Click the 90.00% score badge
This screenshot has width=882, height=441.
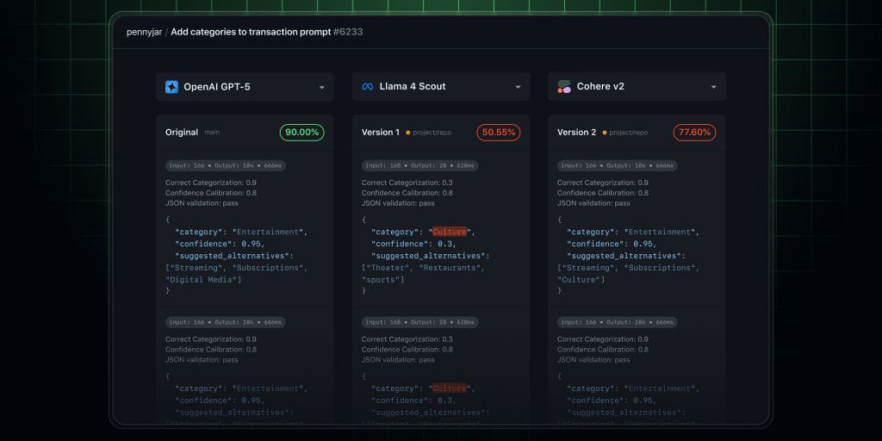tap(301, 133)
